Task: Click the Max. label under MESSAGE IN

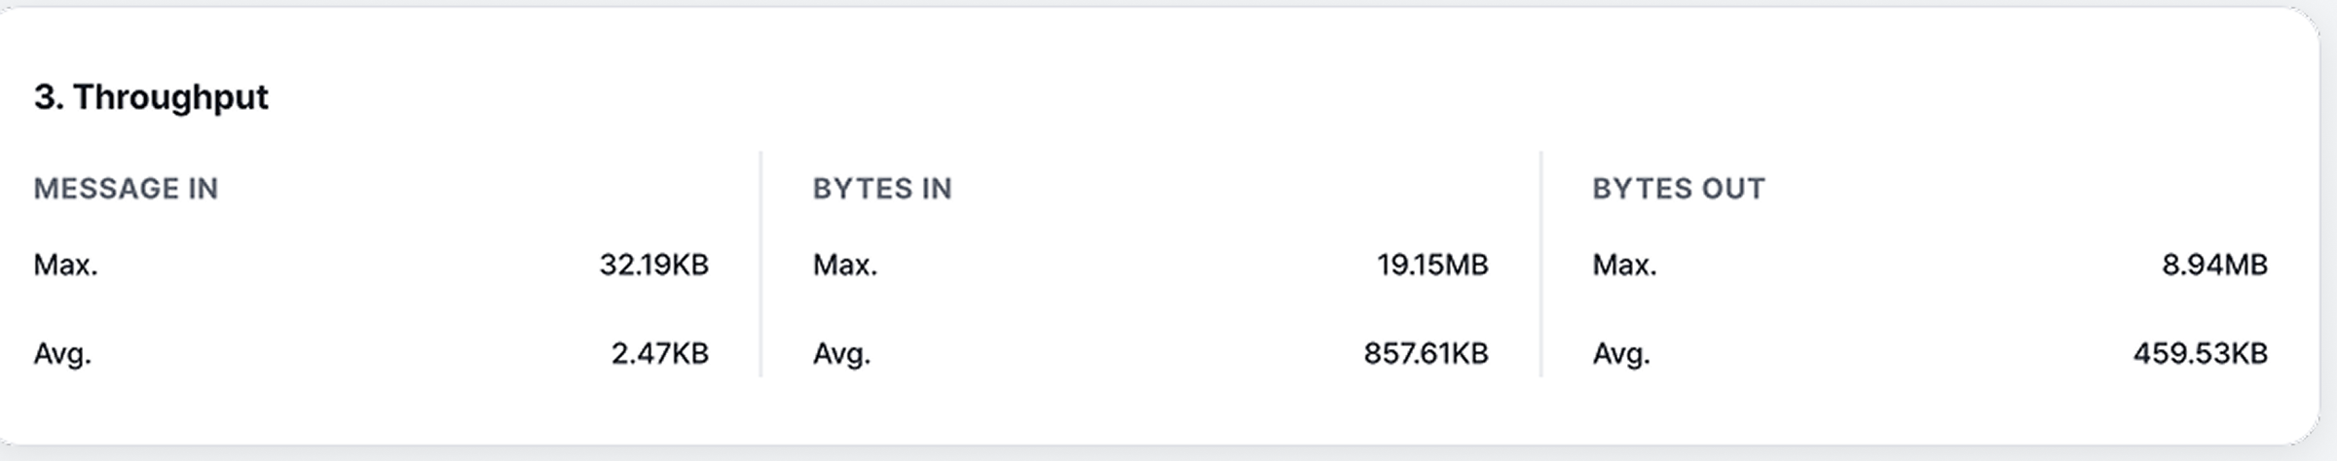Action: click(65, 265)
